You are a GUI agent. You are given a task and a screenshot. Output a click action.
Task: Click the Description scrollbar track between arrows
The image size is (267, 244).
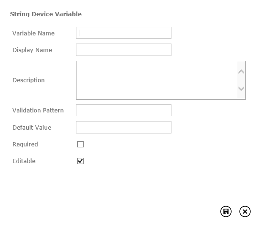pos(241,80)
